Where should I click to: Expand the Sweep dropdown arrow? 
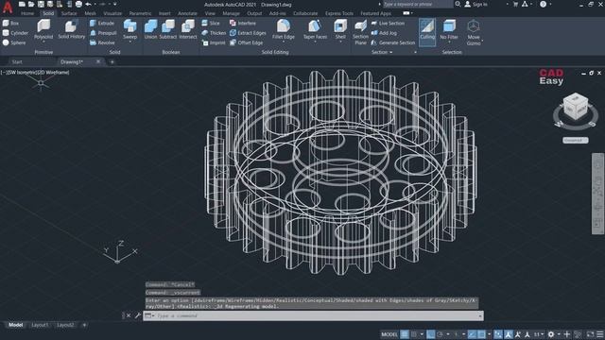[130, 42]
